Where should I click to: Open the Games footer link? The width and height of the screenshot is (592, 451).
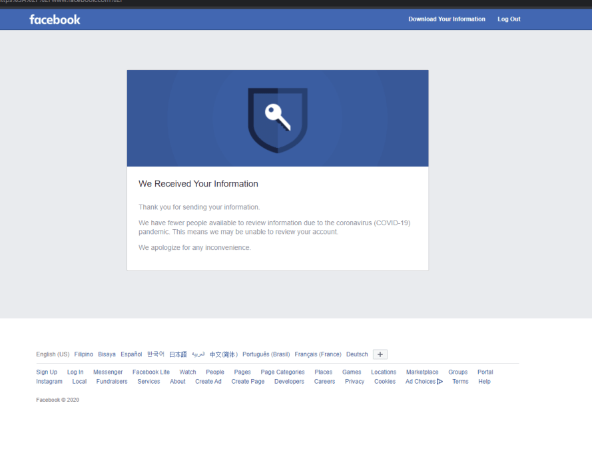pos(352,372)
